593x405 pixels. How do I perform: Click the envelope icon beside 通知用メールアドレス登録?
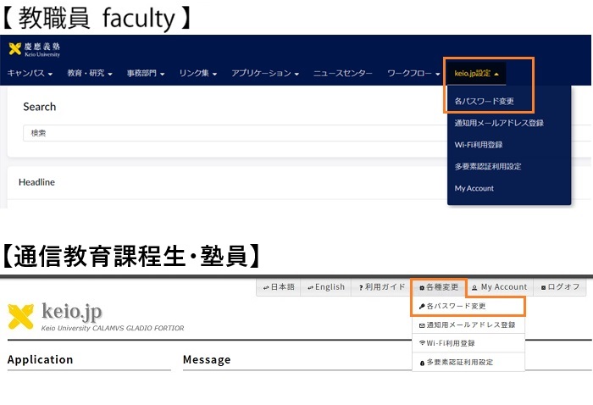tap(421, 325)
